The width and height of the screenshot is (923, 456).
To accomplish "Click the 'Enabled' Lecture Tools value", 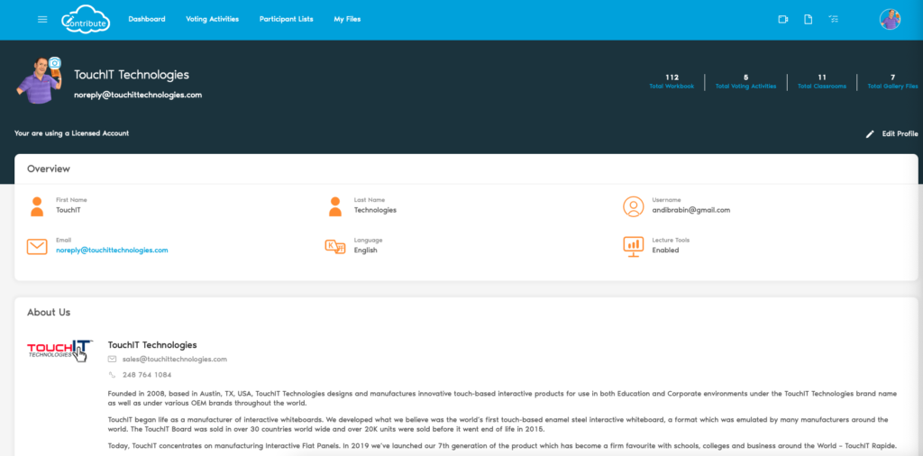I will [x=665, y=250].
